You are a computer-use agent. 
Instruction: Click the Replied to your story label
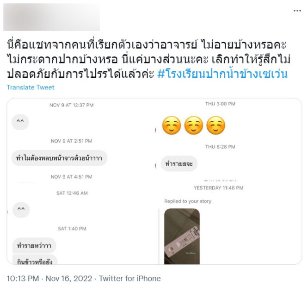[188, 201]
